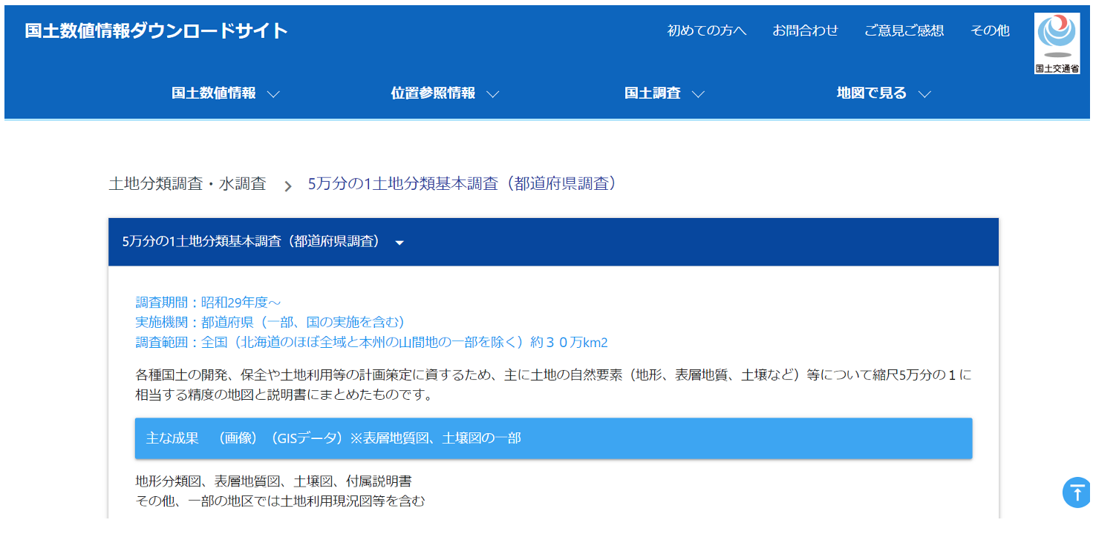Open the お問合わせ menu item
Screen dimensions: 1093x537
click(805, 30)
